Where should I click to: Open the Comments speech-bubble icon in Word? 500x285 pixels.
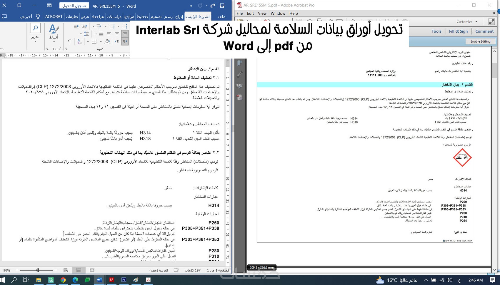coord(4,16)
